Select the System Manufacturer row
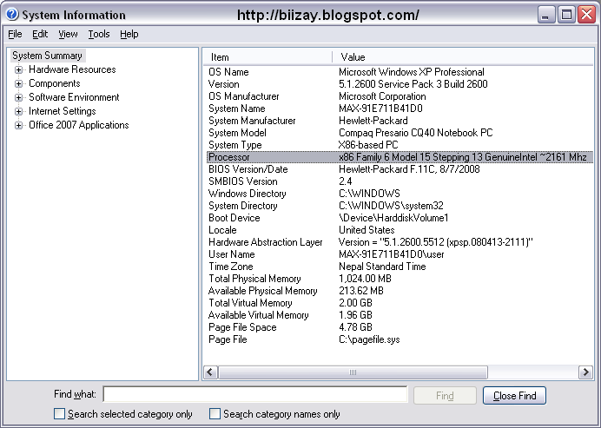 [x=399, y=121]
